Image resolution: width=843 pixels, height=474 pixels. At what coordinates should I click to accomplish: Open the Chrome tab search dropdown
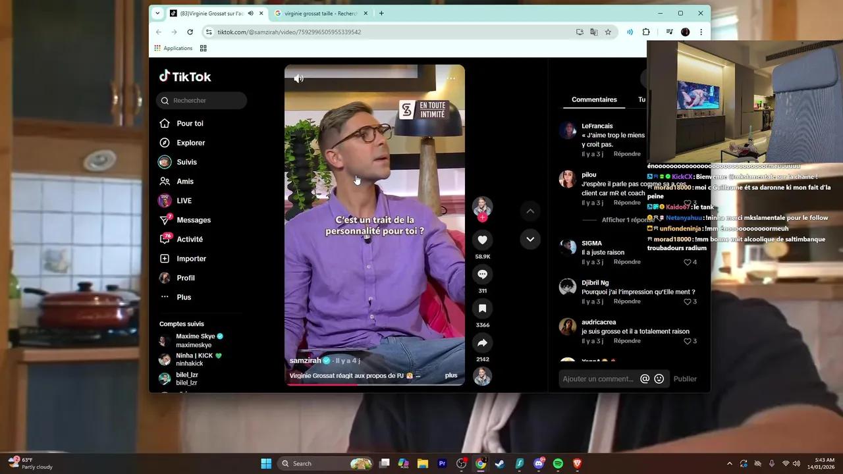tap(157, 13)
